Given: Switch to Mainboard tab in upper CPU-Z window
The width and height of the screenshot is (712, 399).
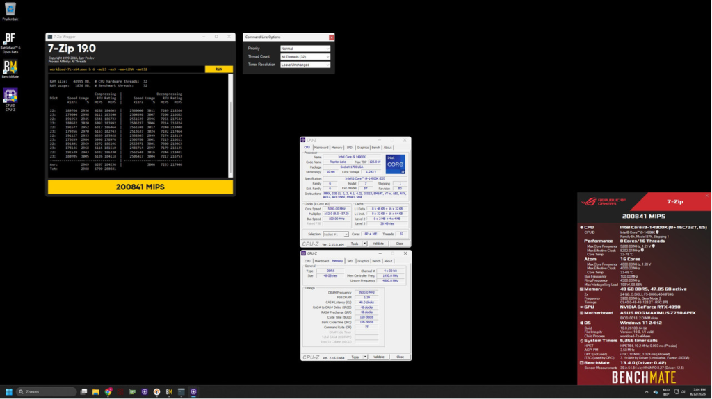Looking at the screenshot, I should point(321,147).
